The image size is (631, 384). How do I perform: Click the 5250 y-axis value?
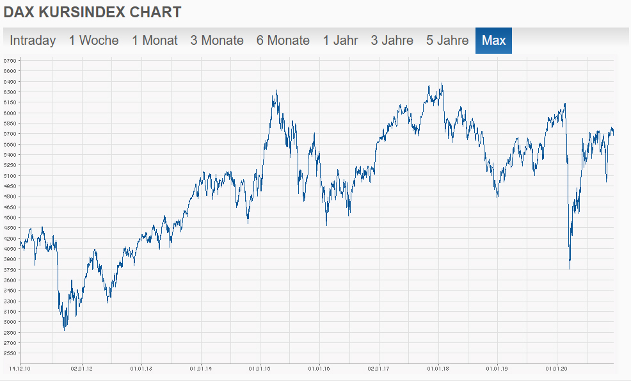tap(10, 165)
